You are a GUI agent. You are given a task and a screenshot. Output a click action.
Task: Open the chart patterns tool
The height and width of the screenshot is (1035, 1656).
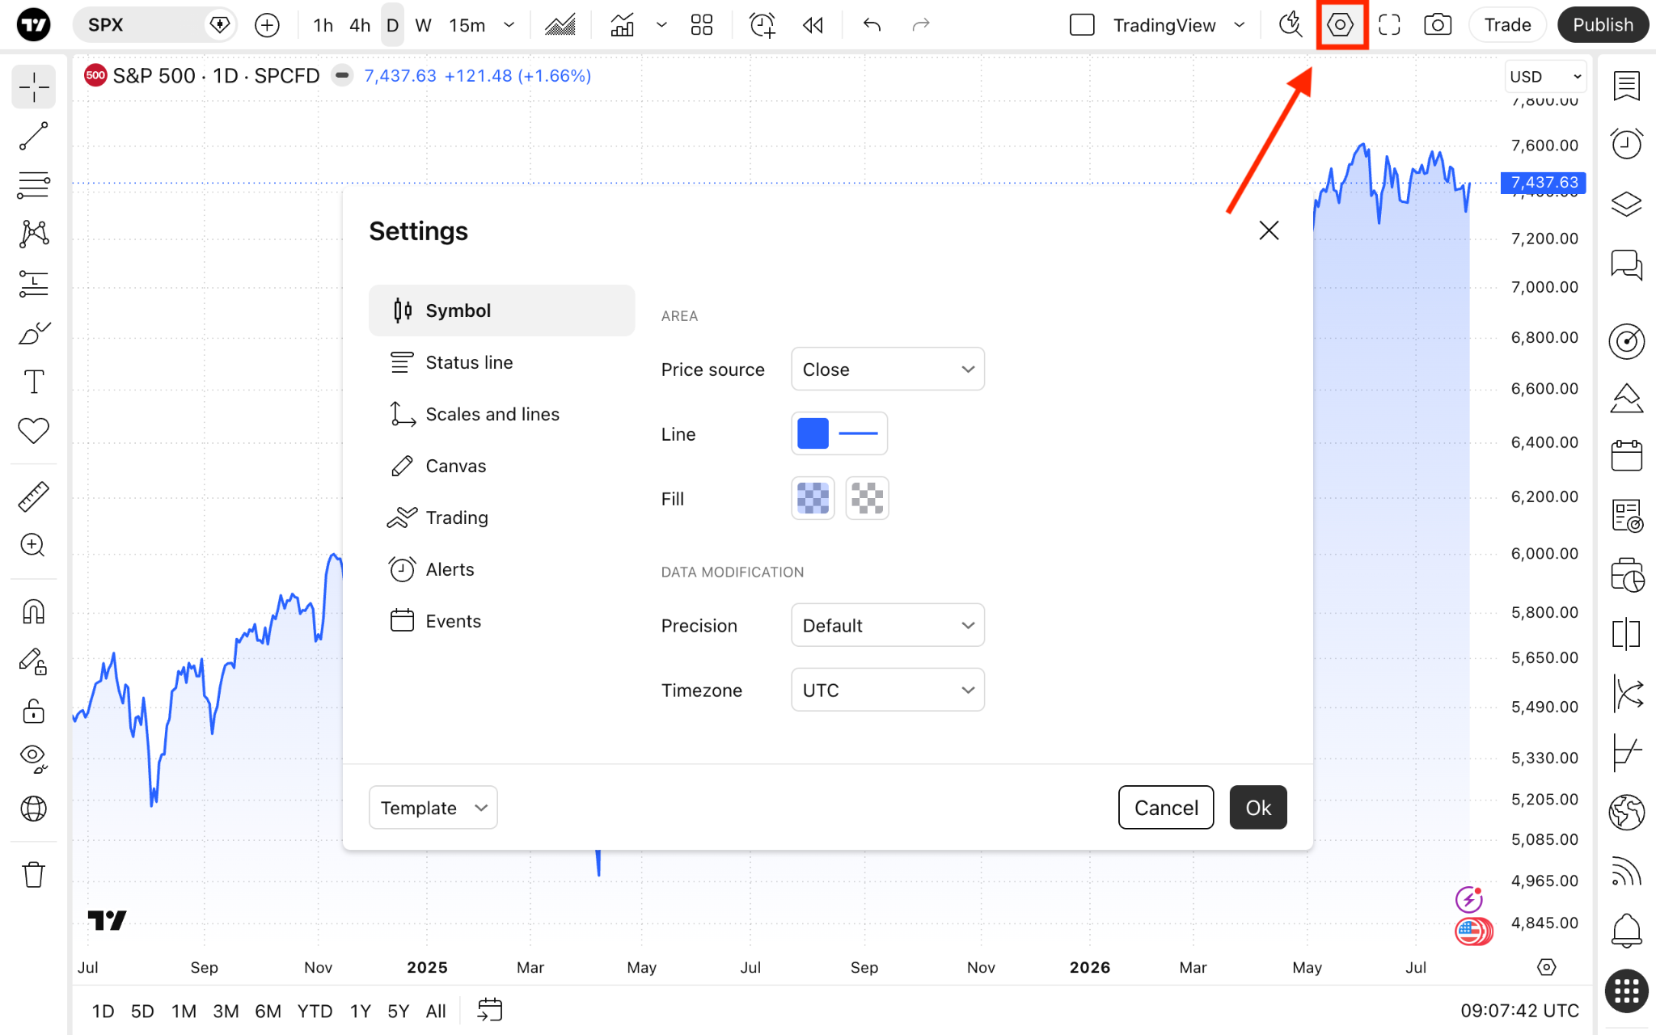click(33, 234)
